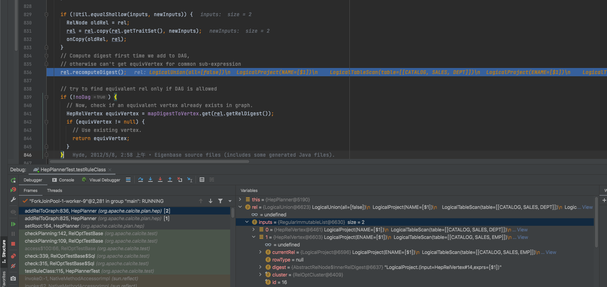This screenshot has height=287, width=607.
Task: Toggle fold marker at line 829
Action: coord(46,14)
